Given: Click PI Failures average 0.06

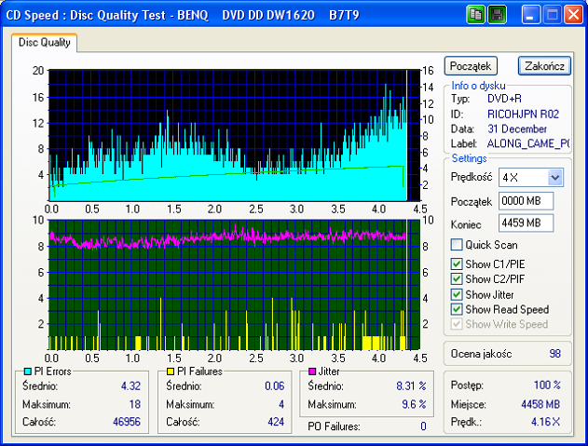Looking at the screenshot, I should [x=275, y=385].
